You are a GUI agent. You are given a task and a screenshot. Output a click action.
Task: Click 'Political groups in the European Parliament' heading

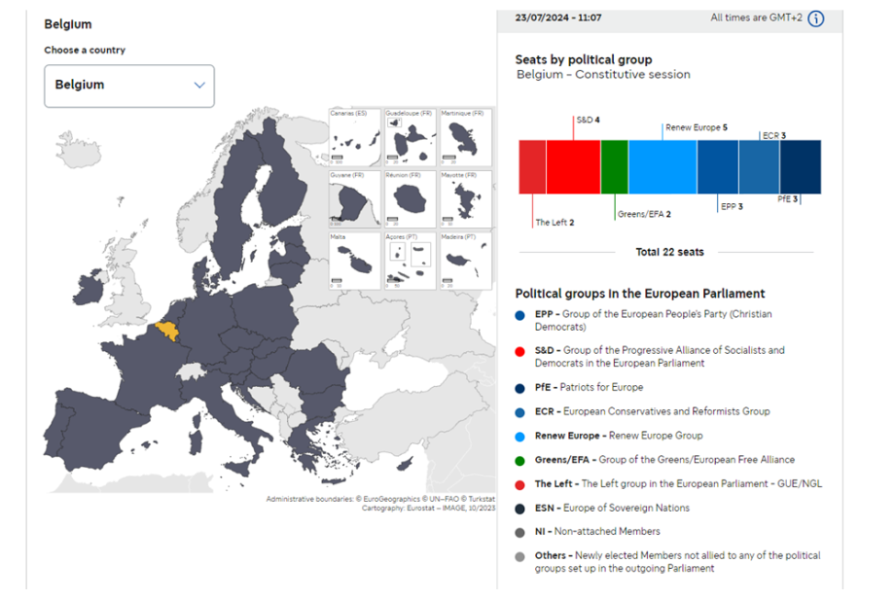(640, 294)
